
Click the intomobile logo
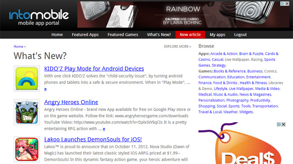pyautogui.click(x=39, y=18)
